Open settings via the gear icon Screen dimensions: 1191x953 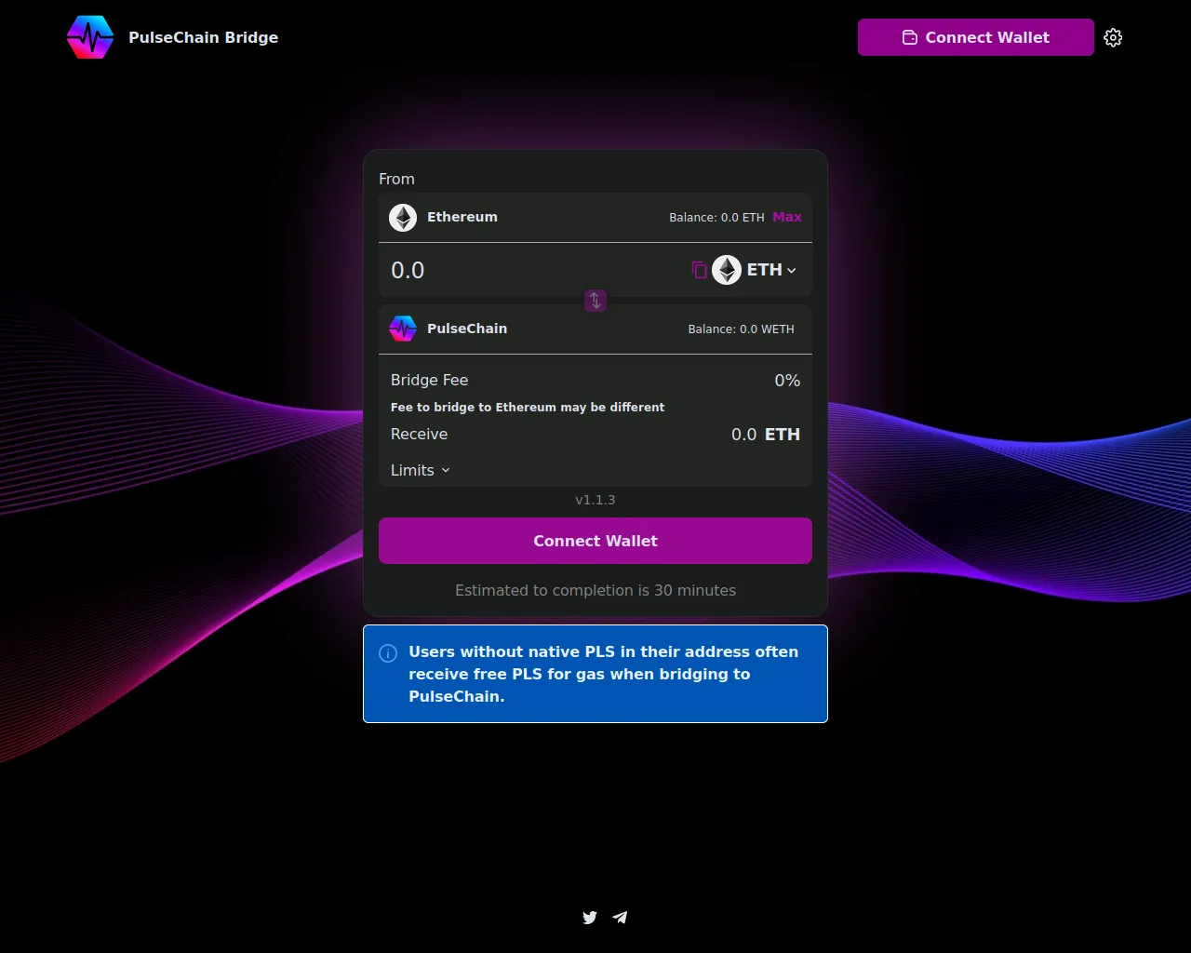[x=1113, y=37]
